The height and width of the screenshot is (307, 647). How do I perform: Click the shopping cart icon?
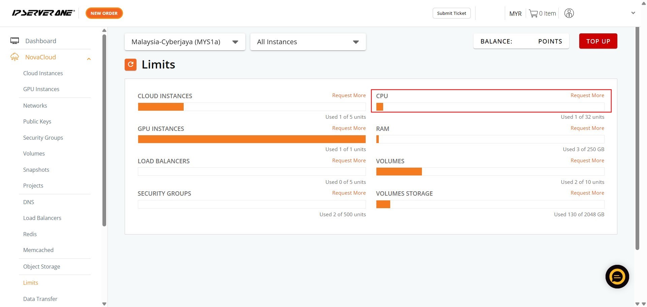point(533,13)
